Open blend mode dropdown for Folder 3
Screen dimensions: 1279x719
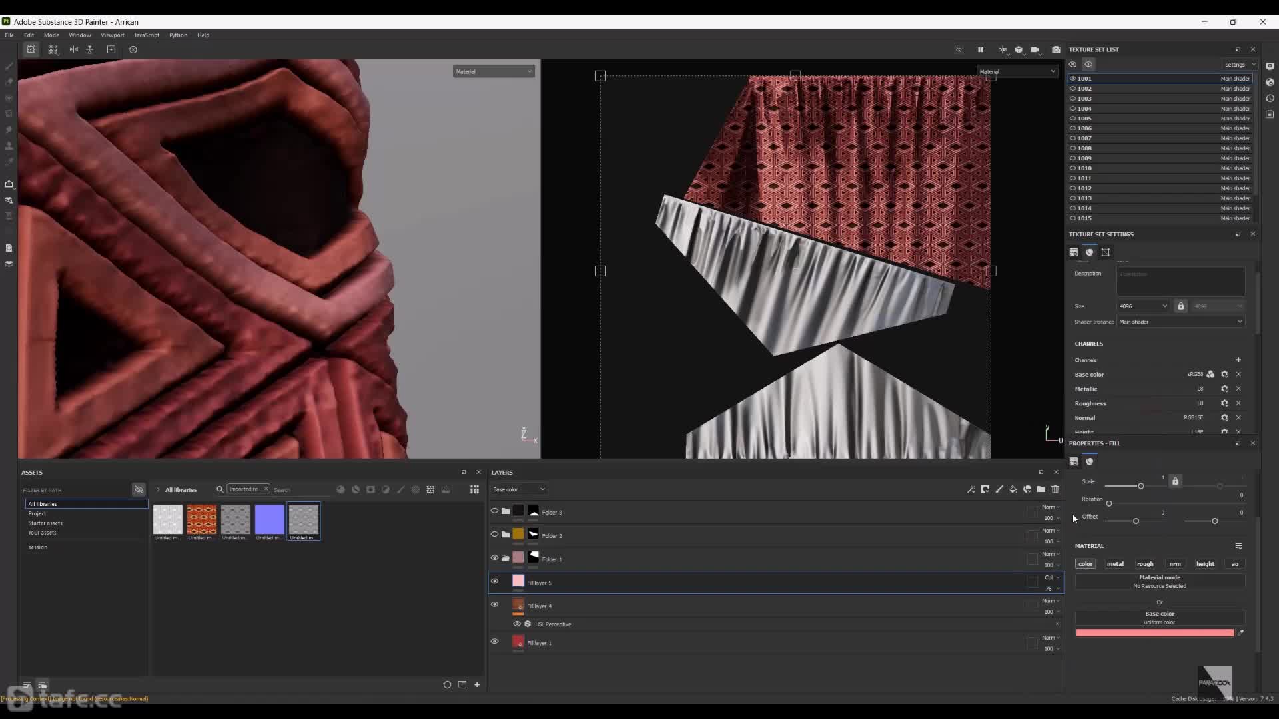click(x=1051, y=507)
